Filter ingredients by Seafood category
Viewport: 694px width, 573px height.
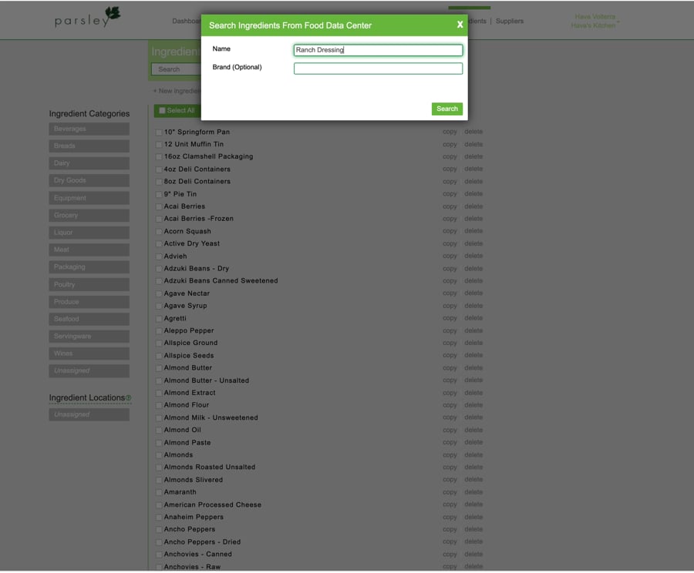point(88,319)
